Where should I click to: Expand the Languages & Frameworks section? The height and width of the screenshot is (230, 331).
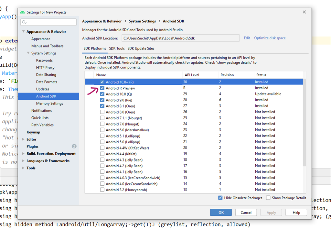(23, 161)
